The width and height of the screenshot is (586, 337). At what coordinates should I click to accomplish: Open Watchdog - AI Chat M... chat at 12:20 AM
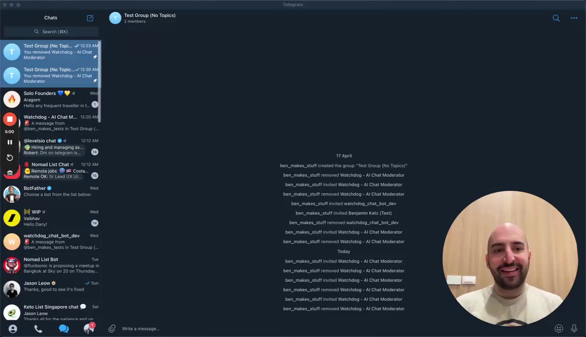(51, 123)
